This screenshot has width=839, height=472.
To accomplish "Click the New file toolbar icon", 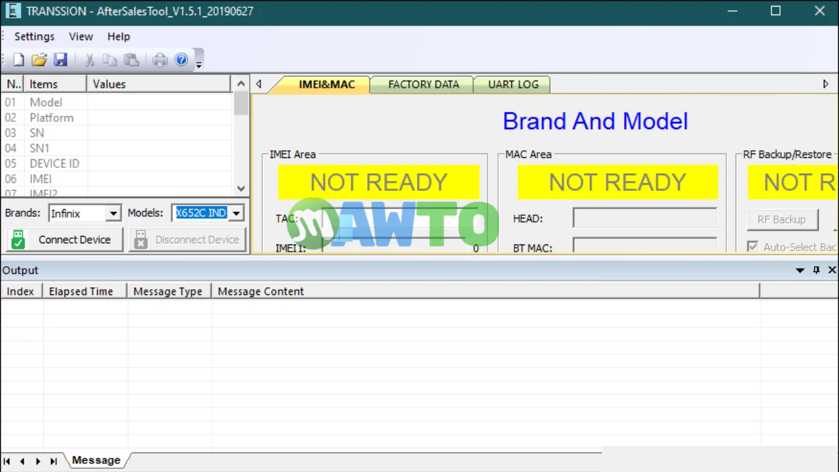I will pyautogui.click(x=18, y=60).
